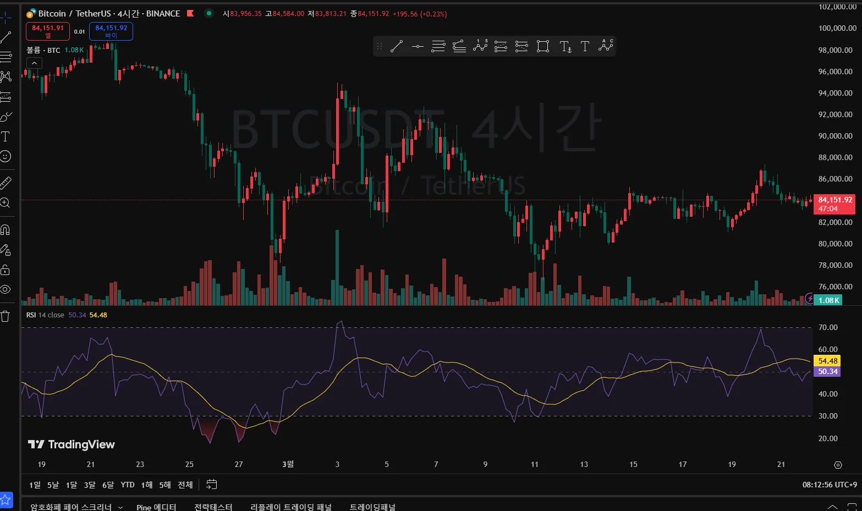Viewport: 862px width, 511px height.
Task: Pick trend-based Fibonacci extension in floating toolbar
Action: tap(459, 46)
